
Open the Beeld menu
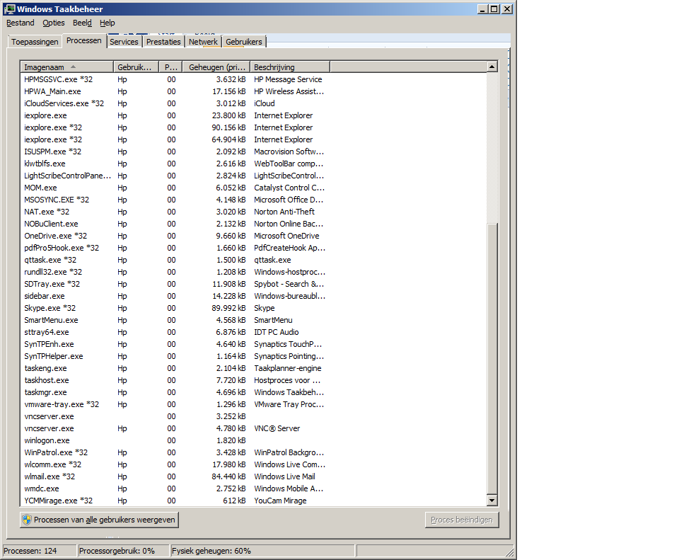tap(82, 23)
